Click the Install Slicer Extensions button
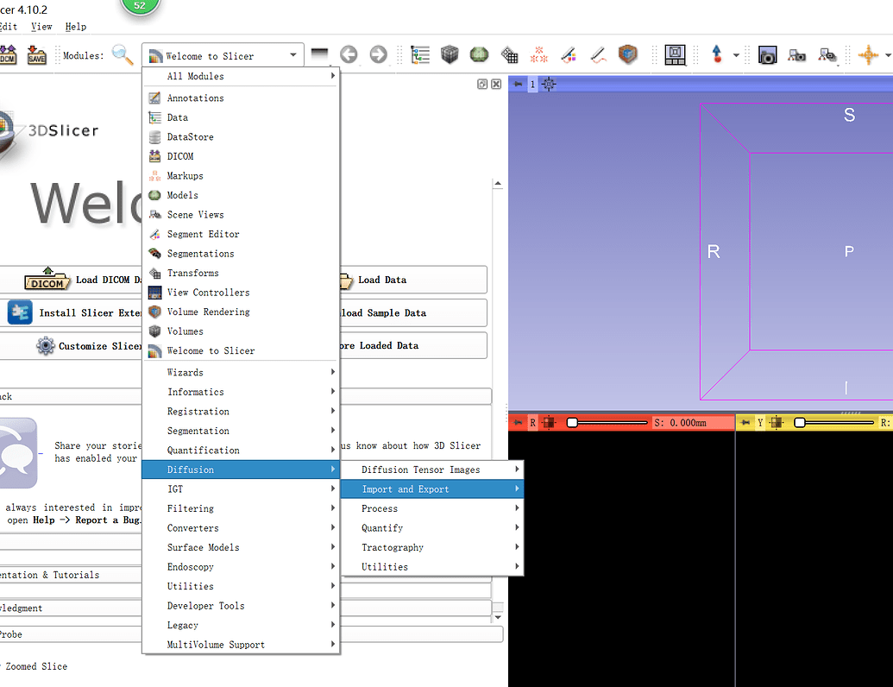This screenshot has height=687, width=893. [71, 312]
